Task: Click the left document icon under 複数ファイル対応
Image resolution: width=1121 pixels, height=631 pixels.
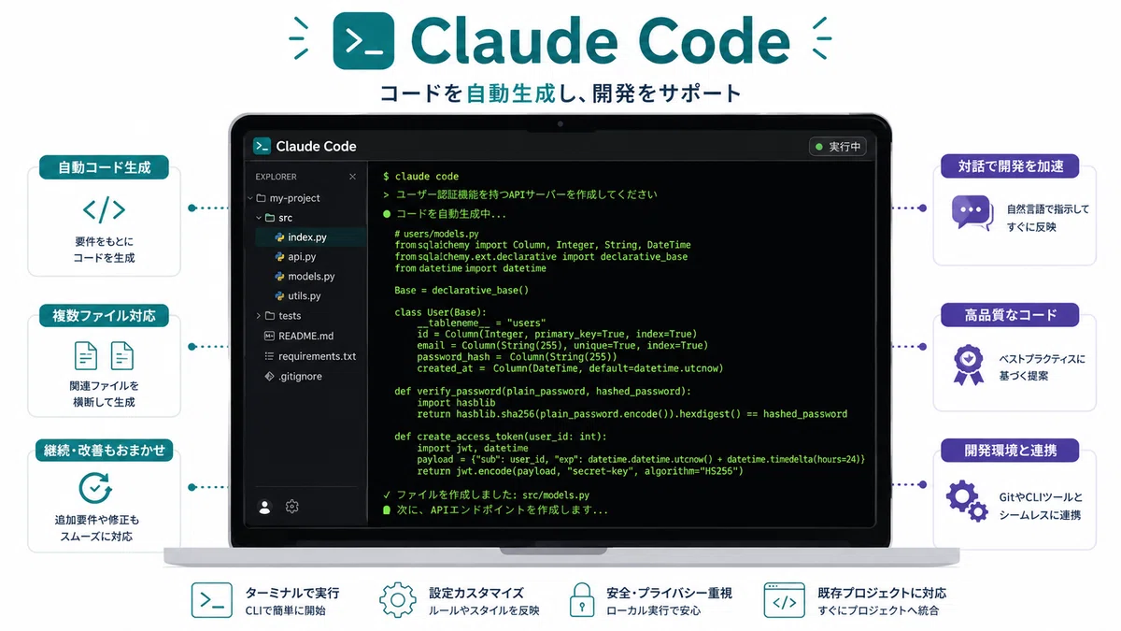Action: [86, 355]
